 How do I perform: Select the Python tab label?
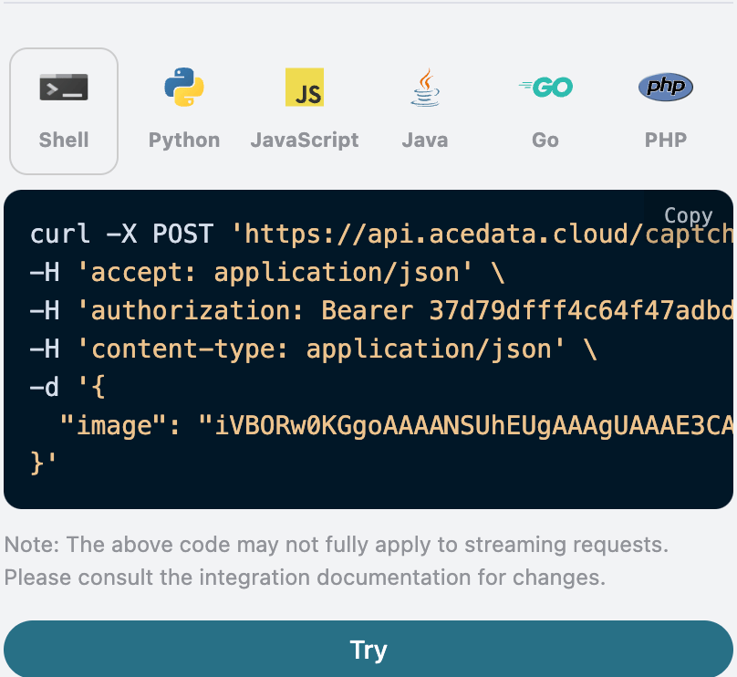184,141
